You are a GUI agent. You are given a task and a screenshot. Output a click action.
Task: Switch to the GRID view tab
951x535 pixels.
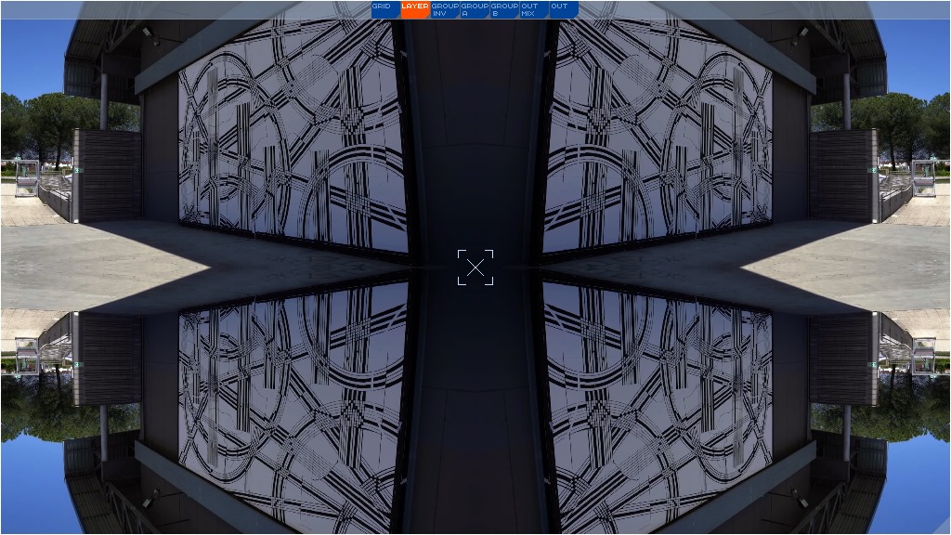click(x=385, y=9)
